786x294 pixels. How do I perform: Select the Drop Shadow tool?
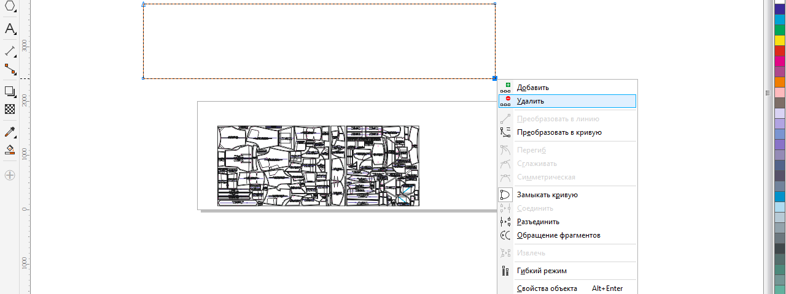10,91
